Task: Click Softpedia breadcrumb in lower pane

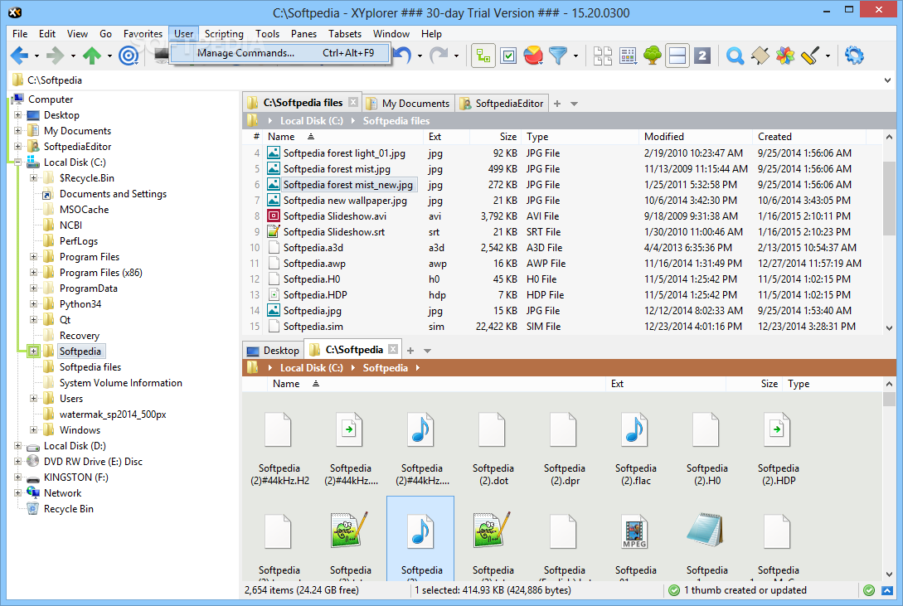Action: pyautogui.click(x=386, y=368)
